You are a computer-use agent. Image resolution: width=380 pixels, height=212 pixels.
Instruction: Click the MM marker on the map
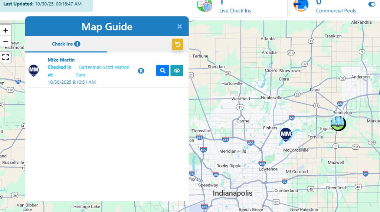[286, 134]
